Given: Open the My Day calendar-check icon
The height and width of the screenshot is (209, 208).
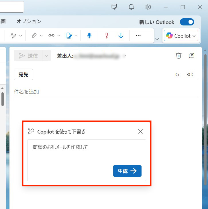Looking at the screenshot, I should tap(114, 7).
